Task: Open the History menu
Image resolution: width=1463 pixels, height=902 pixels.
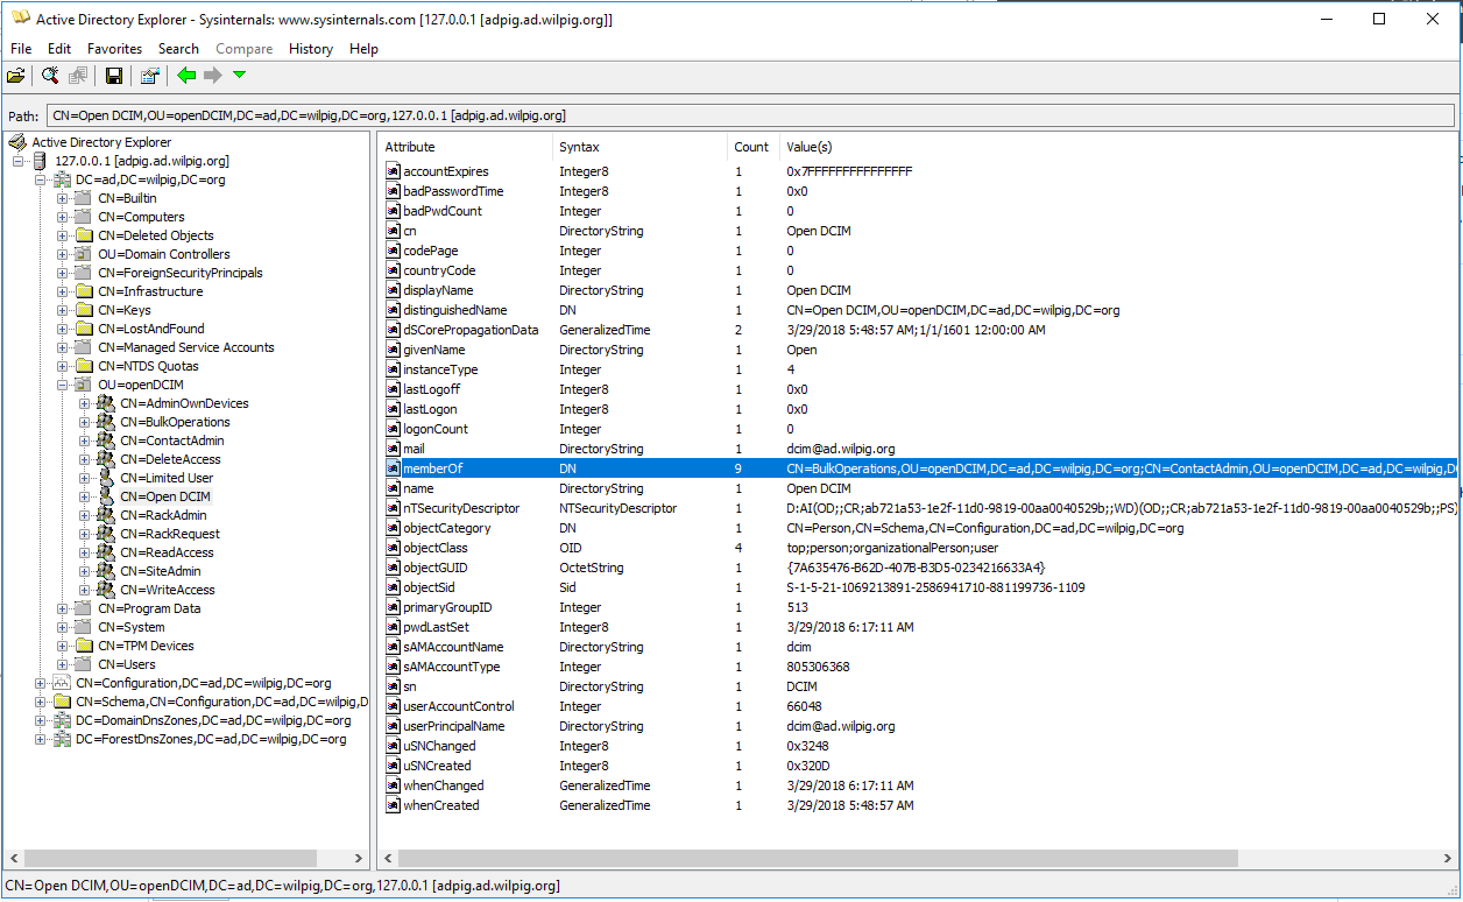Action: tap(310, 49)
